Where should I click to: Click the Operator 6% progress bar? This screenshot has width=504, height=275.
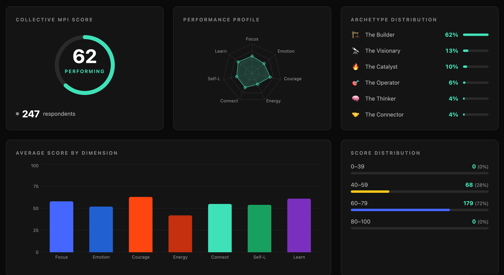tap(476, 83)
